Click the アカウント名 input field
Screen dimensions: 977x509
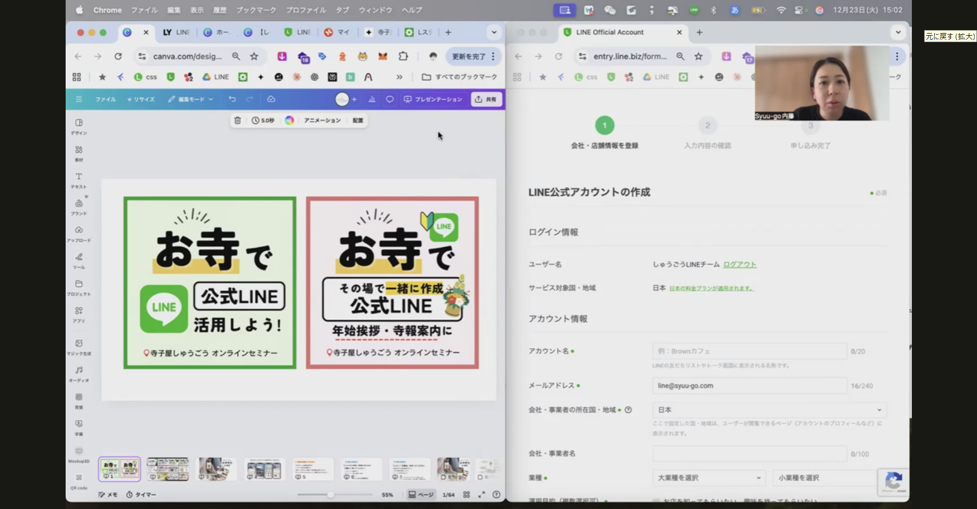tap(749, 351)
